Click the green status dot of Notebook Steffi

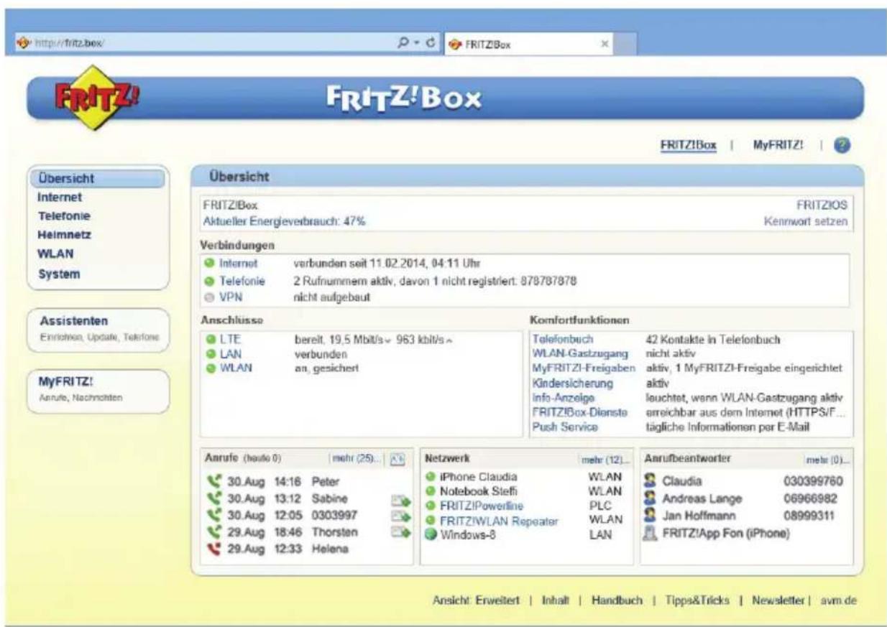[x=430, y=492]
